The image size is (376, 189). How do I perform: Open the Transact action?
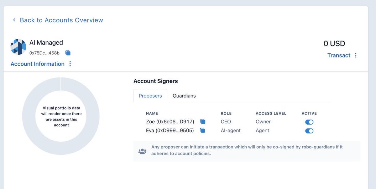[339, 55]
